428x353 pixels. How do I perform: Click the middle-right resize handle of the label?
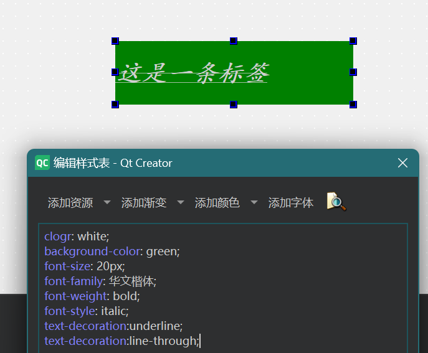(x=353, y=72)
